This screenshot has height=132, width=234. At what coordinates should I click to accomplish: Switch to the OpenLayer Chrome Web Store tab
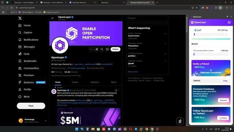tap(53, 3)
